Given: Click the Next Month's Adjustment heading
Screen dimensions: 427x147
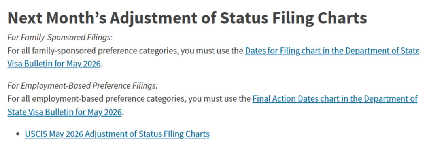Looking at the screenshot, I should pos(187,18).
